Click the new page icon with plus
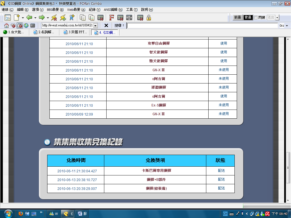This screenshot has height=218, width=291. 17,18
